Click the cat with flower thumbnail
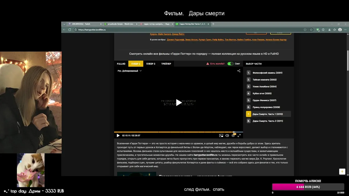Screen dimensions: 349x196 [x=31, y=170]
